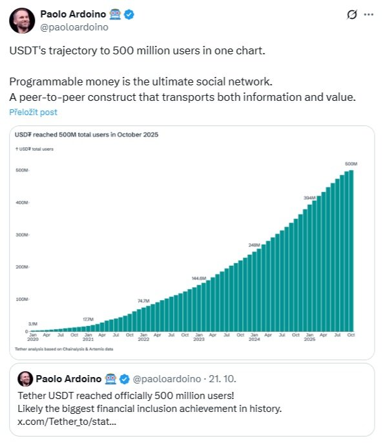
Task: Open the @paoloardoino handle under the name
Action: pos(74,27)
